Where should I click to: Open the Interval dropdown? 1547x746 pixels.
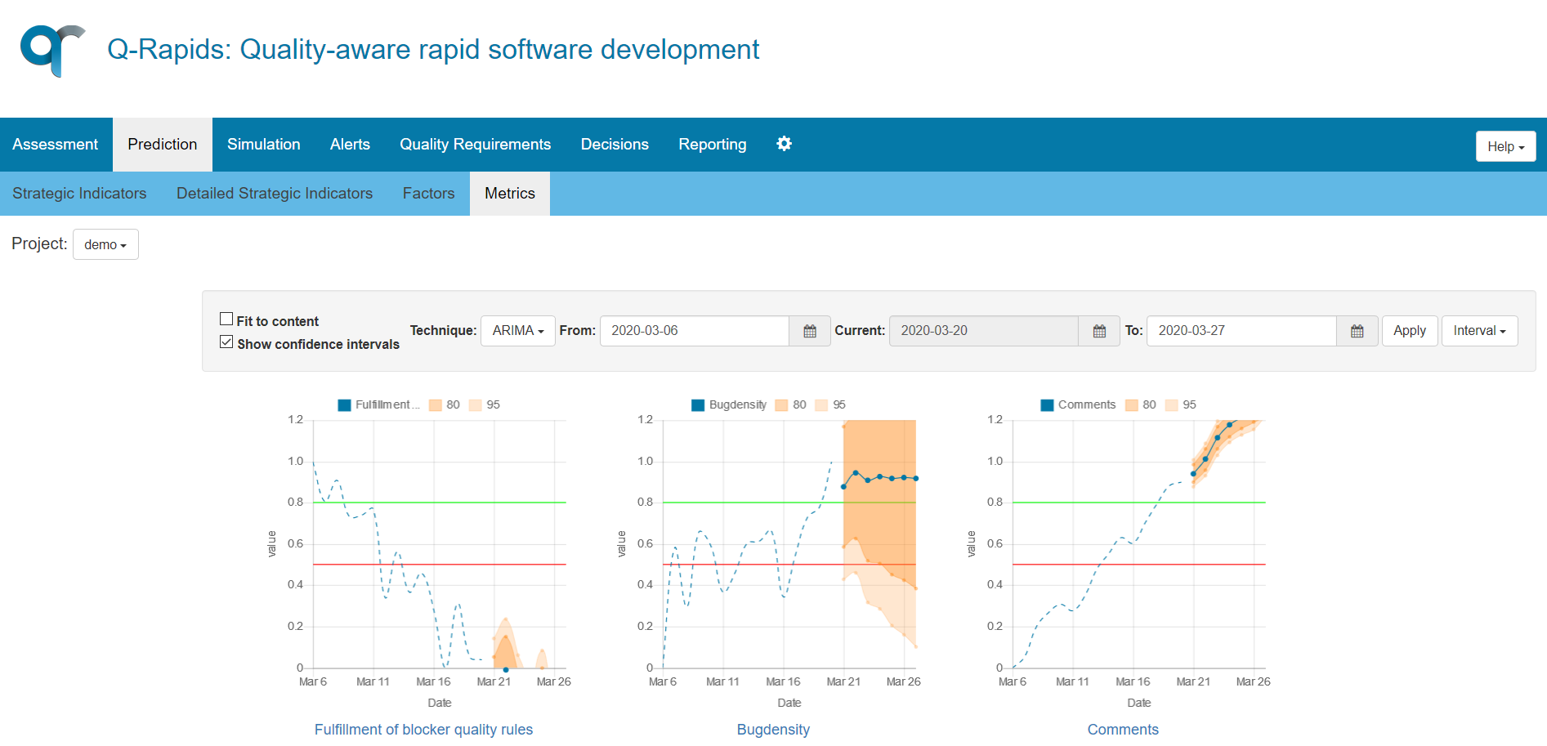pyautogui.click(x=1479, y=331)
